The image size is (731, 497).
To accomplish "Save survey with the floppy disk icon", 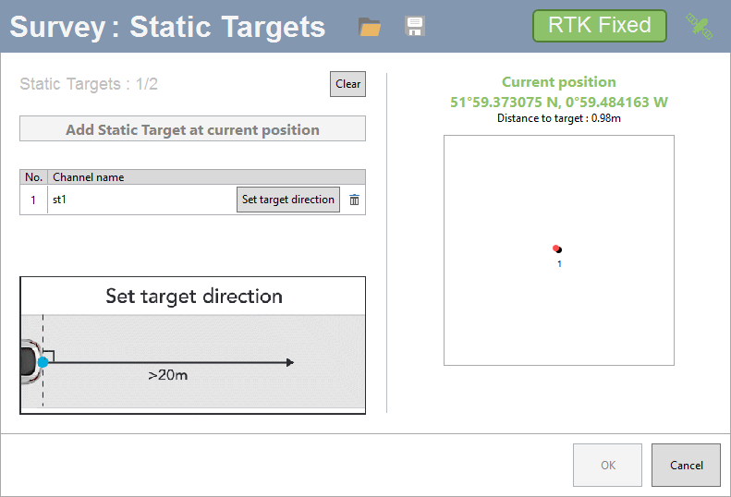I will point(414,26).
